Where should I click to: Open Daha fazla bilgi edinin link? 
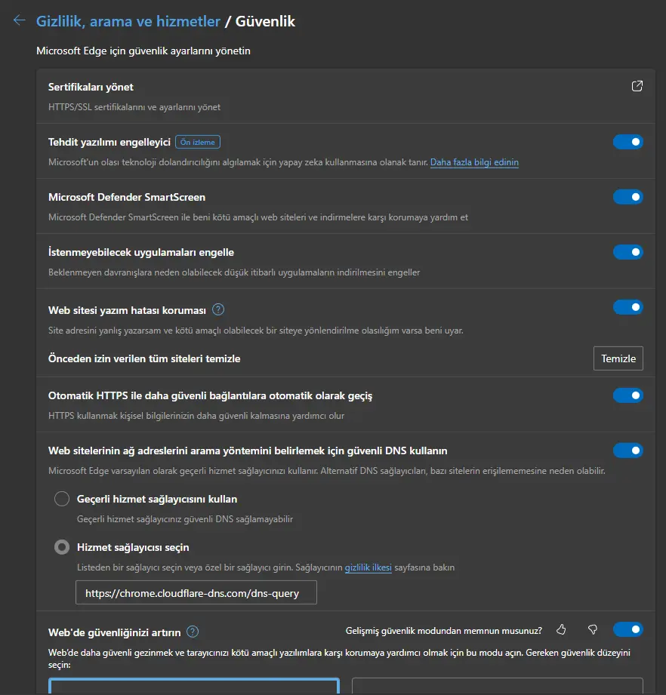474,162
